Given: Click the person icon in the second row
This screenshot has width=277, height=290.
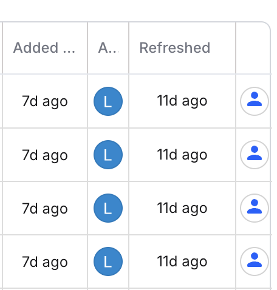Looking at the screenshot, I should pyautogui.click(x=255, y=155).
